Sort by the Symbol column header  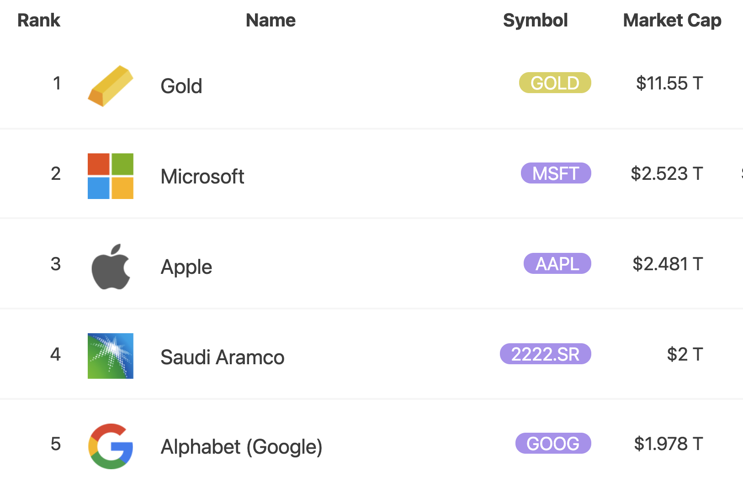coord(535,20)
